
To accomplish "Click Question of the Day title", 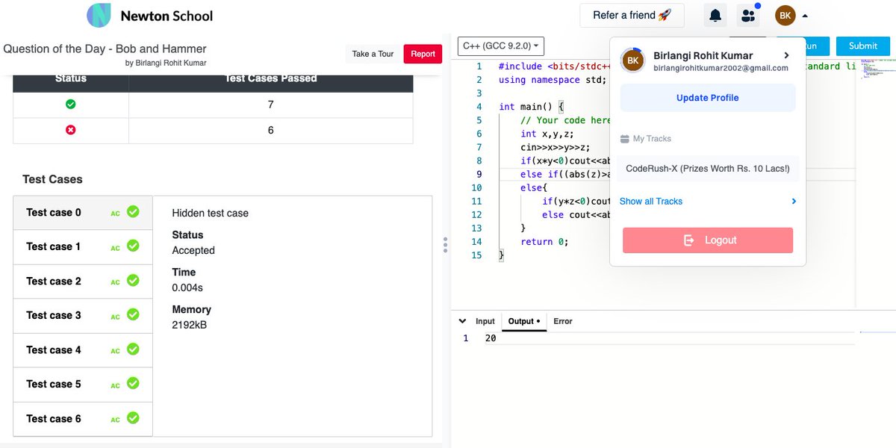I will click(105, 49).
